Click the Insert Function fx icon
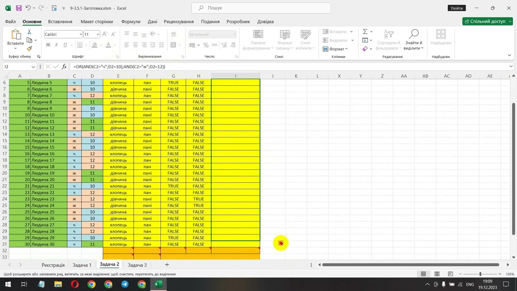The width and height of the screenshot is (517, 291). point(64,67)
